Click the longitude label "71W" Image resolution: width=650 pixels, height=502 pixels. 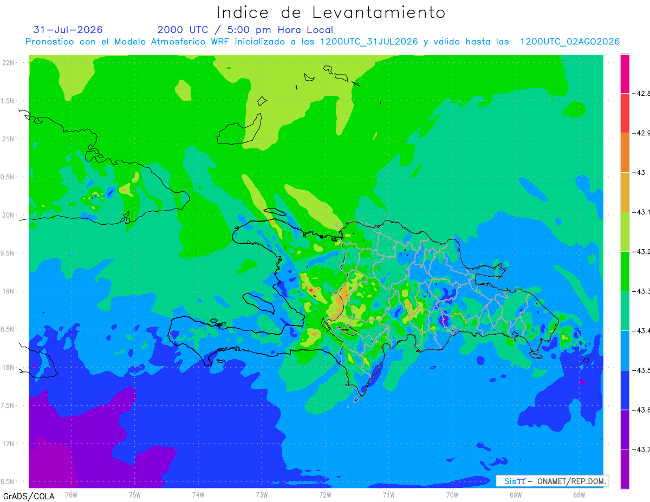[388, 494]
